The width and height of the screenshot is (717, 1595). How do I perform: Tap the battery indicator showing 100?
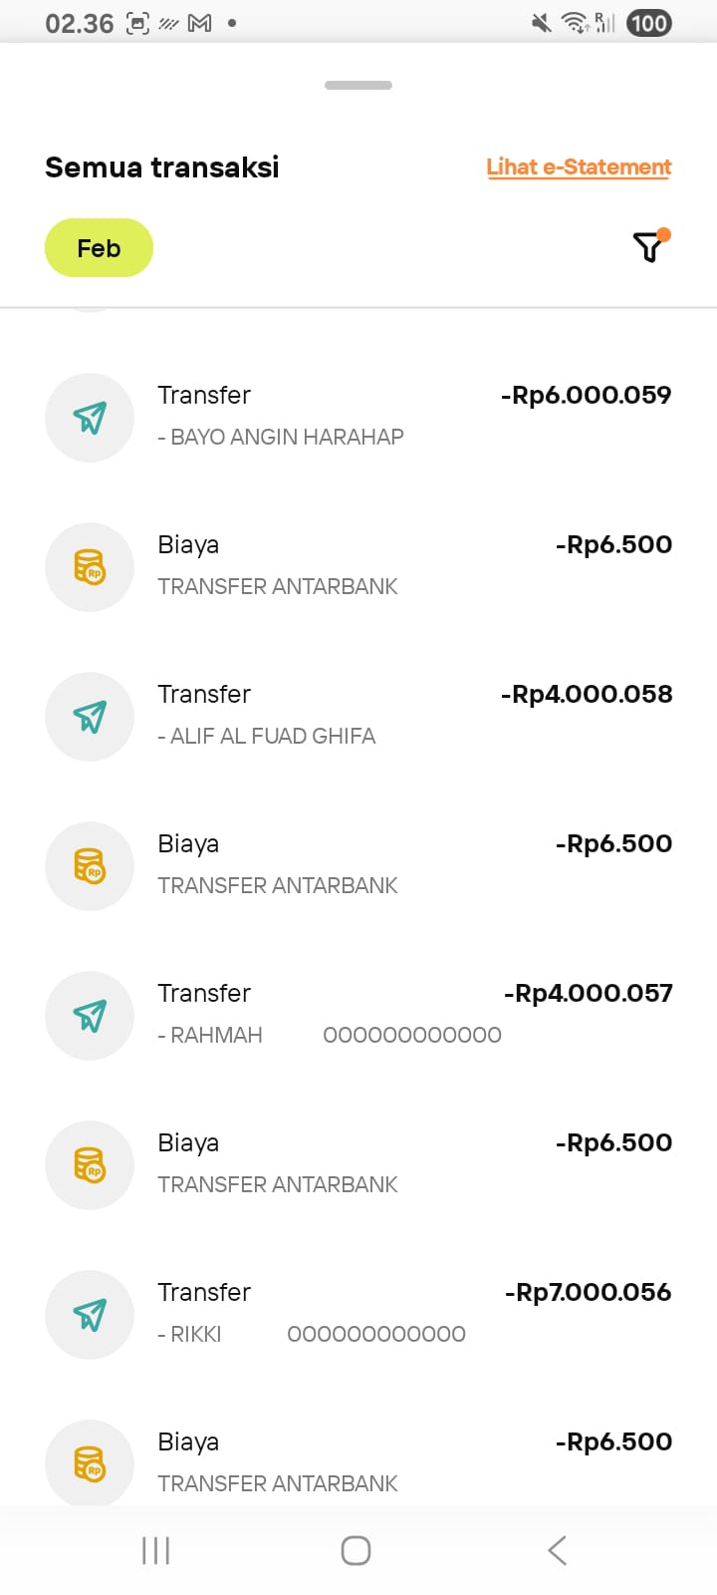(x=648, y=23)
